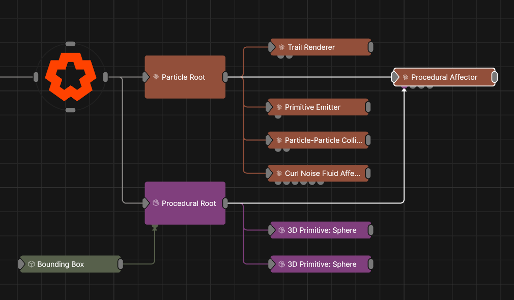Click the orange root logo node
The image size is (514, 300).
(x=70, y=77)
